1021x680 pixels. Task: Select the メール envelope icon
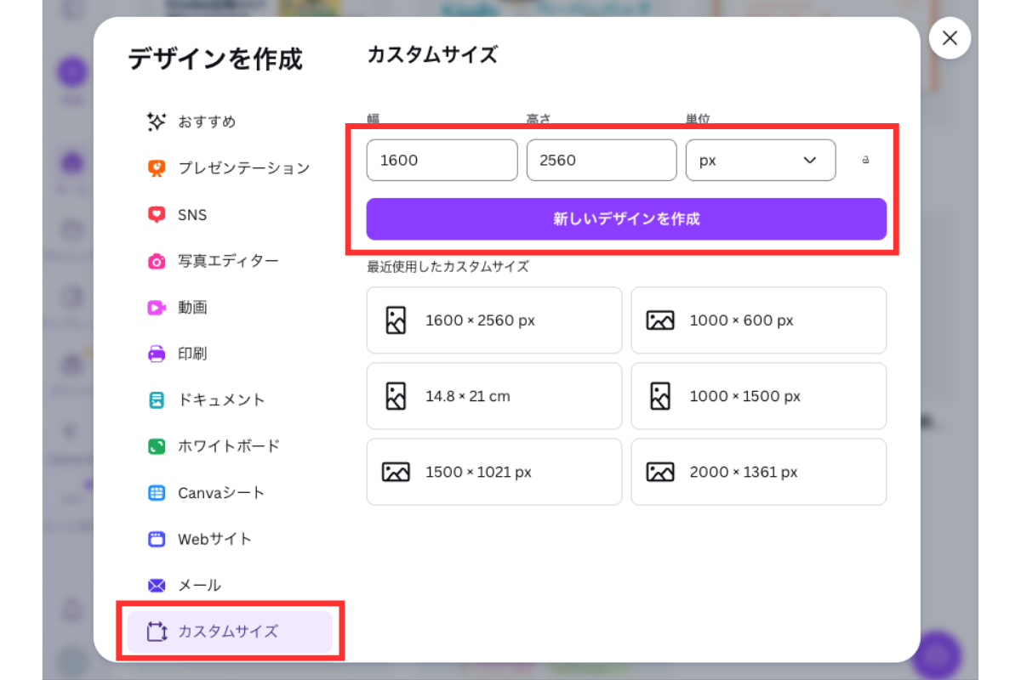pos(157,585)
